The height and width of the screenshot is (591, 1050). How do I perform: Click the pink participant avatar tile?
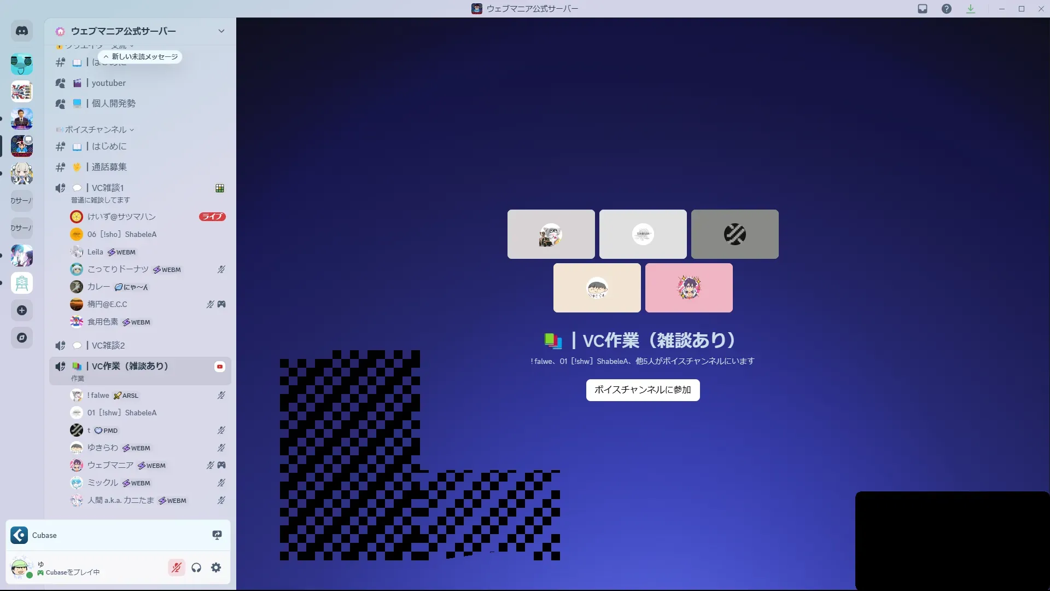pos(689,288)
